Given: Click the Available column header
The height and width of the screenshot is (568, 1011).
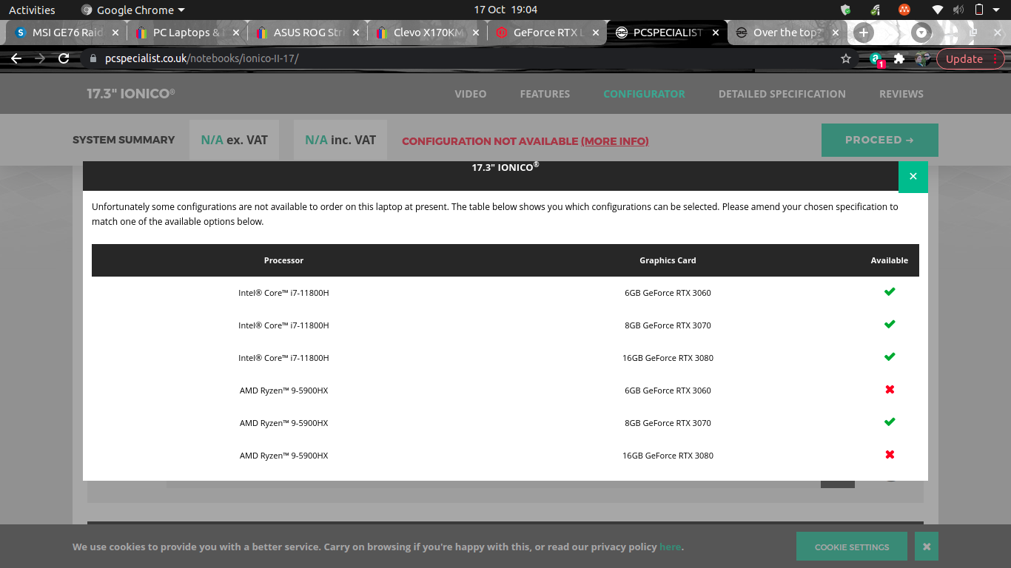Looking at the screenshot, I should pos(890,260).
